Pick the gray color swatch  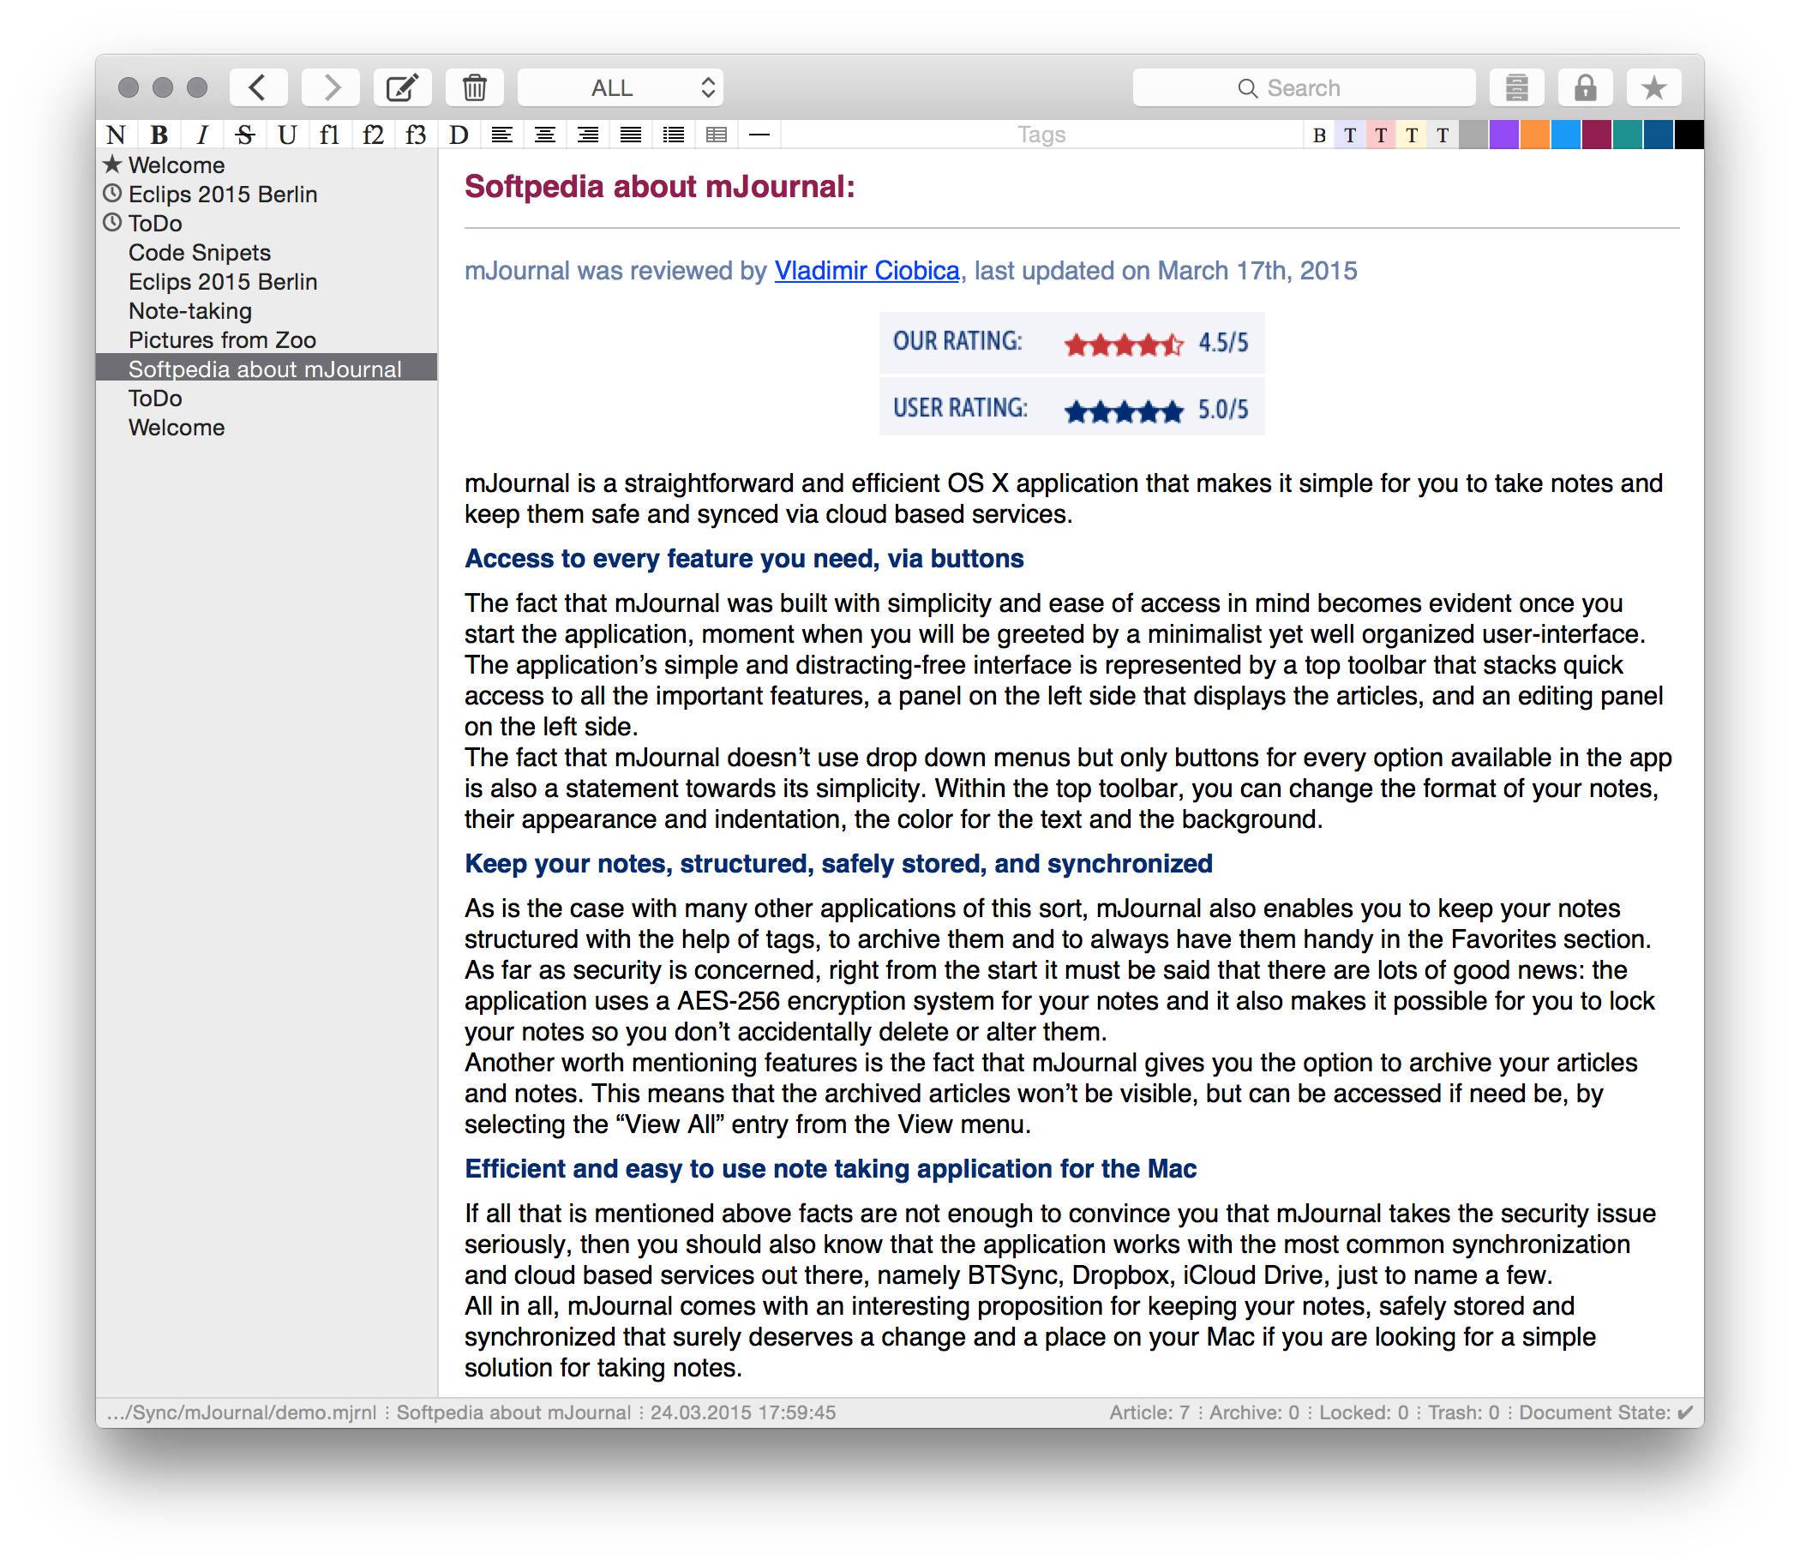[1473, 135]
